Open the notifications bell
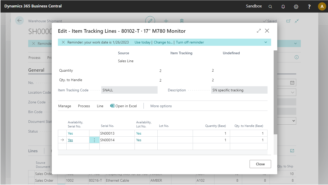The height and width of the screenshot is (185, 328). tap(283, 7)
